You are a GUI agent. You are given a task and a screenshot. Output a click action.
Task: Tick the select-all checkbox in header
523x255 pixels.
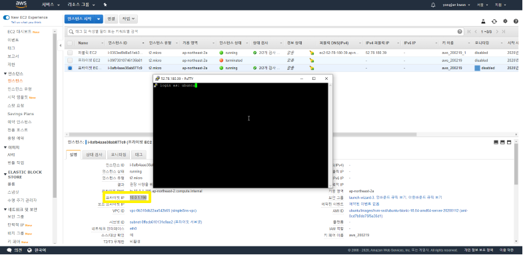point(70,43)
